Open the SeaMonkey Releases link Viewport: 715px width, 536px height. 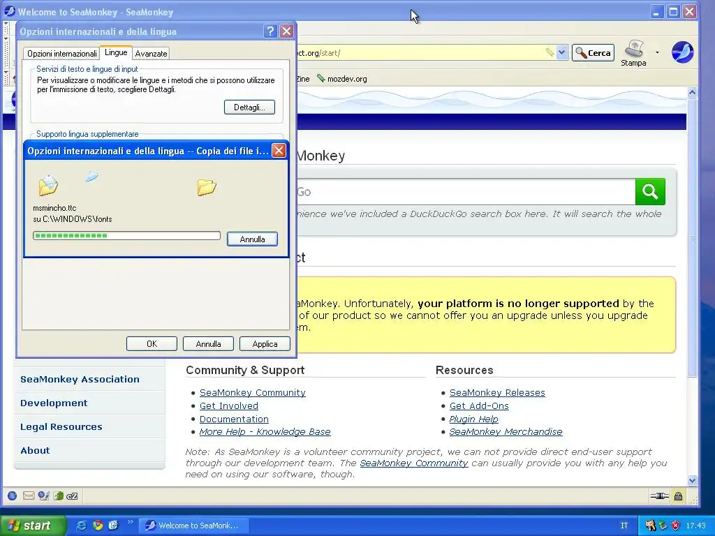coord(497,392)
